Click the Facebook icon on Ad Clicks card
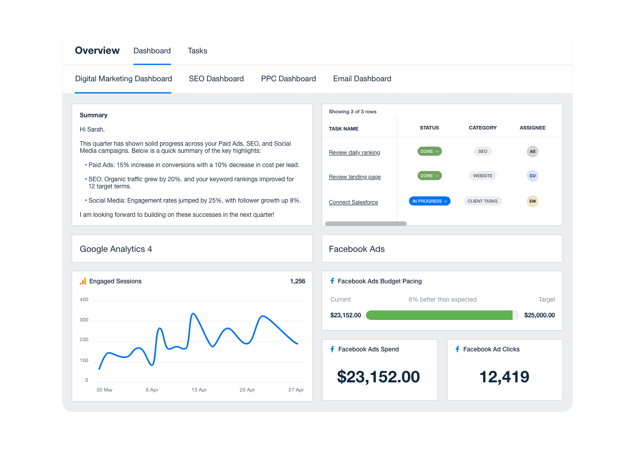Image resolution: width=635 pixels, height=457 pixels. click(x=457, y=349)
